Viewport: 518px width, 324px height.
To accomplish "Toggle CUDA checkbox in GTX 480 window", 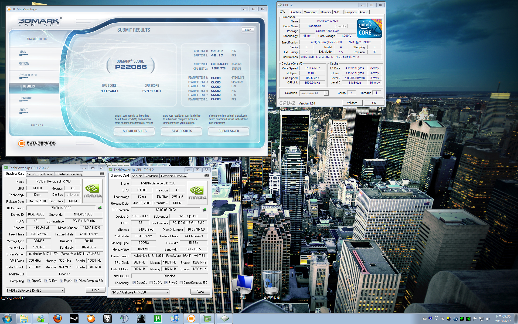I will pyautogui.click(x=46, y=281).
